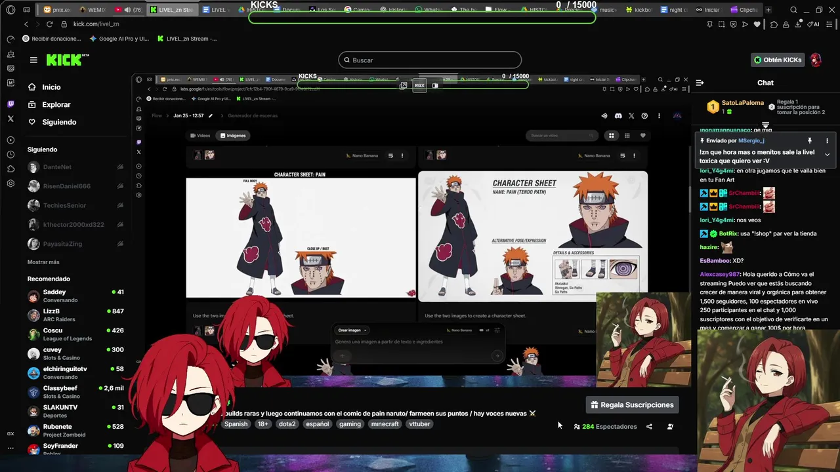
Task: Switch to the night cr browser tab
Action: click(675, 10)
